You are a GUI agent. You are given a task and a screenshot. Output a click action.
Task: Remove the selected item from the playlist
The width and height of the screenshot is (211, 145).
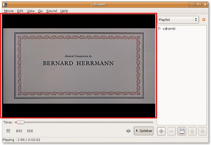(171, 131)
